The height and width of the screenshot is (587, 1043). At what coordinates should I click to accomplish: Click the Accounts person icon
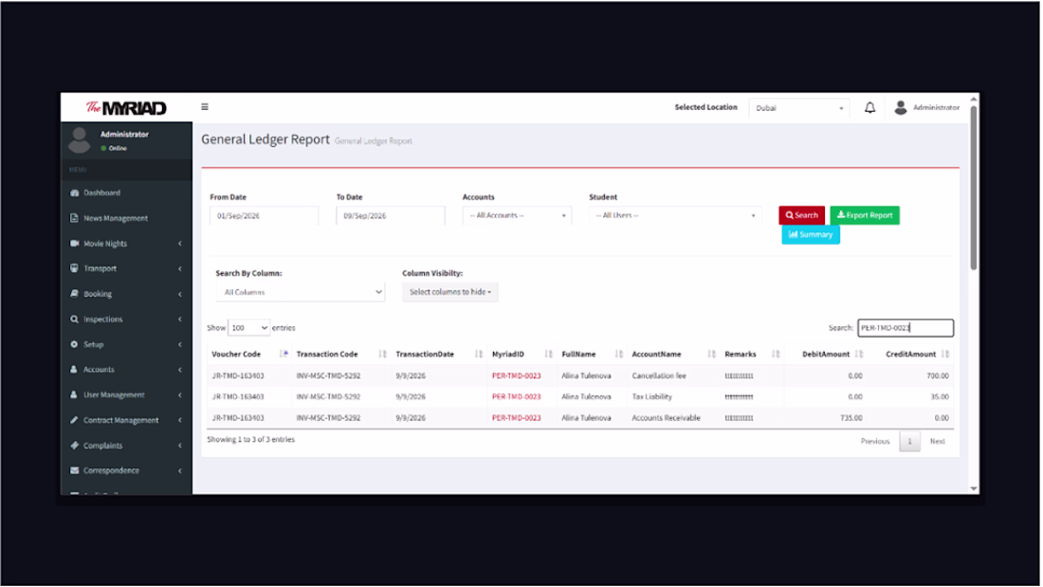click(75, 370)
